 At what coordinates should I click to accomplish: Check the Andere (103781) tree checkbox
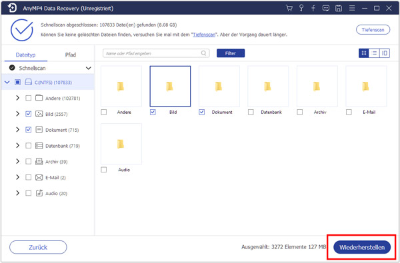click(x=28, y=98)
